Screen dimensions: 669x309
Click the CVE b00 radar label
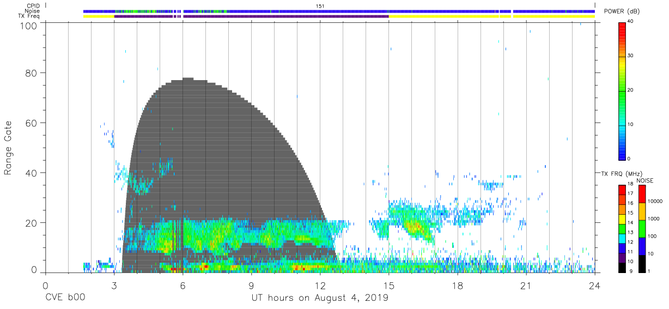(x=65, y=298)
